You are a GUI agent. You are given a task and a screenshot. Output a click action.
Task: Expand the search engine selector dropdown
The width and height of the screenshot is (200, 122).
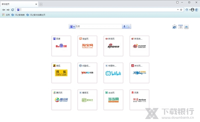72,27
